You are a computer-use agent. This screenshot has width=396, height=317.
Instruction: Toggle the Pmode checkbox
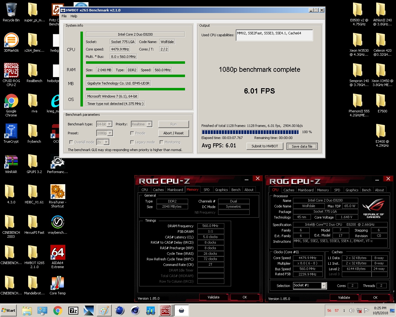click(x=132, y=133)
